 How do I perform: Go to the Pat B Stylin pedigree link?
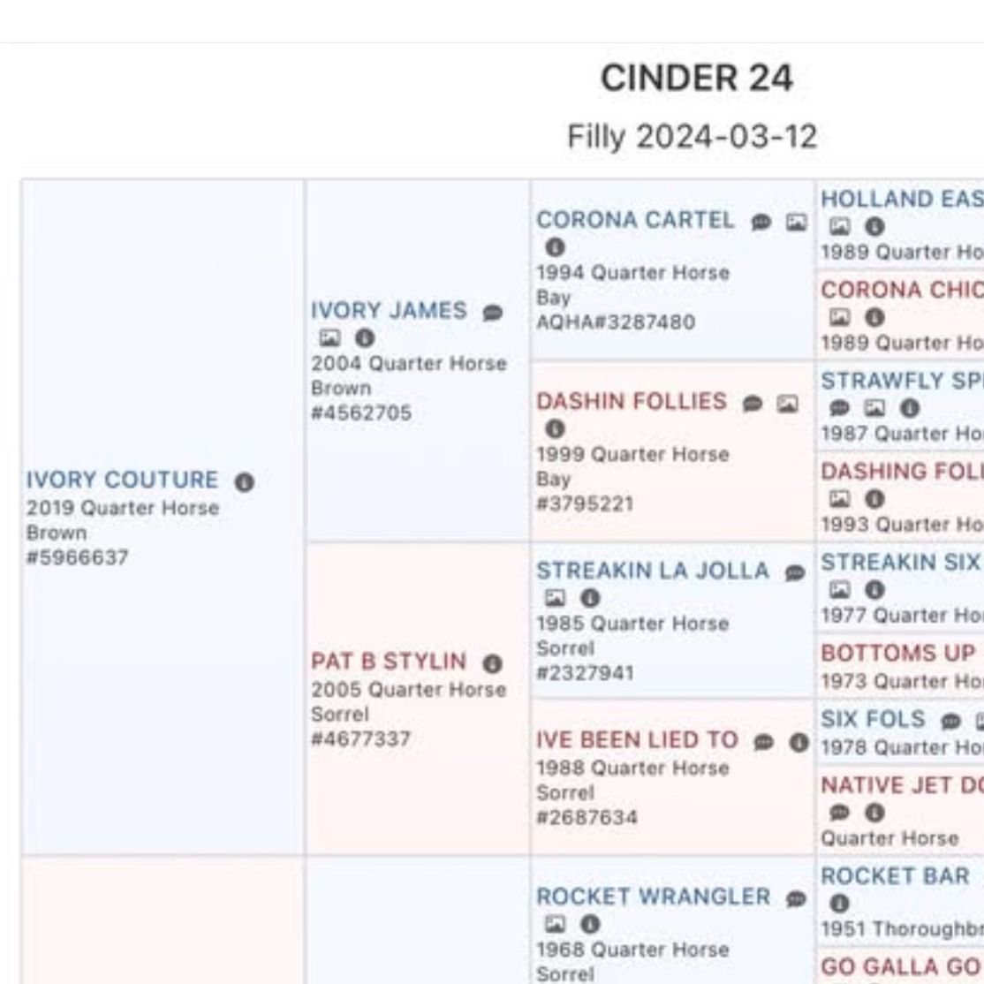389,662
